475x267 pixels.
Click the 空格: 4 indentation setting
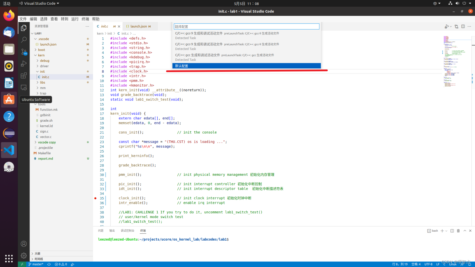pos(416,264)
